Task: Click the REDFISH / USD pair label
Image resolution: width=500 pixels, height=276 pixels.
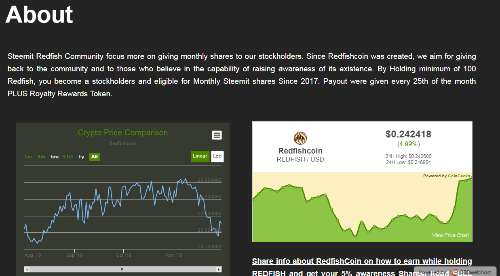Action: pos(300,160)
